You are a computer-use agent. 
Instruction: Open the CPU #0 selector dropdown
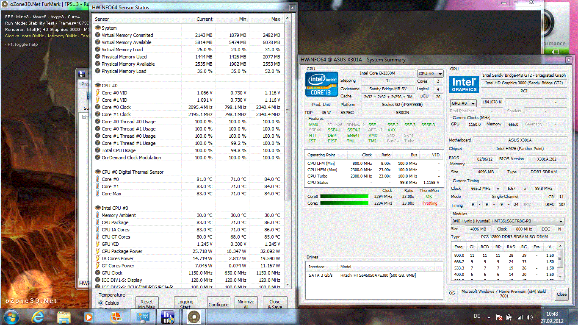point(430,73)
